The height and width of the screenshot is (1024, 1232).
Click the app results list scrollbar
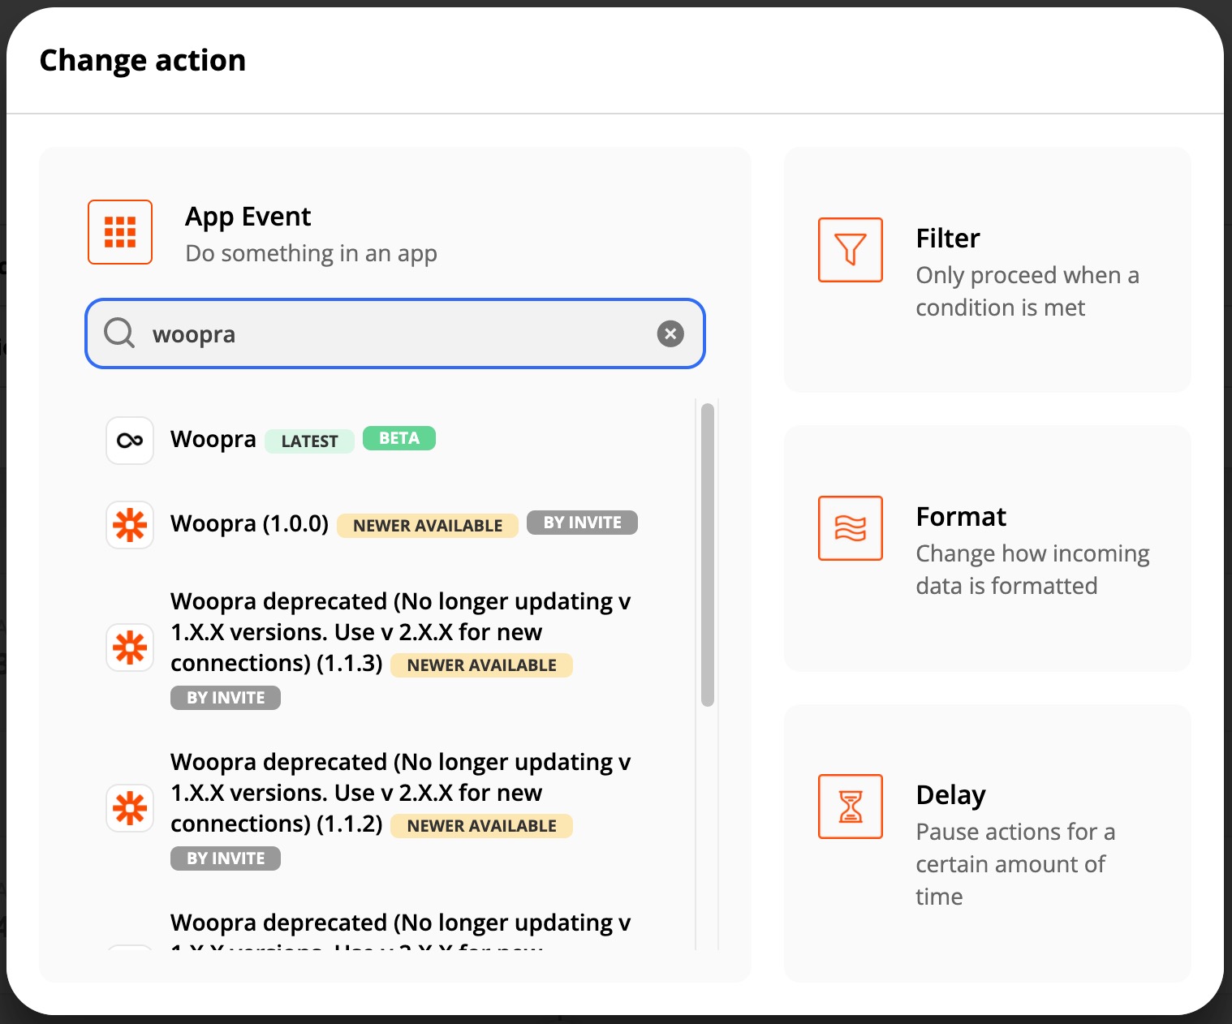pyautogui.click(x=708, y=554)
